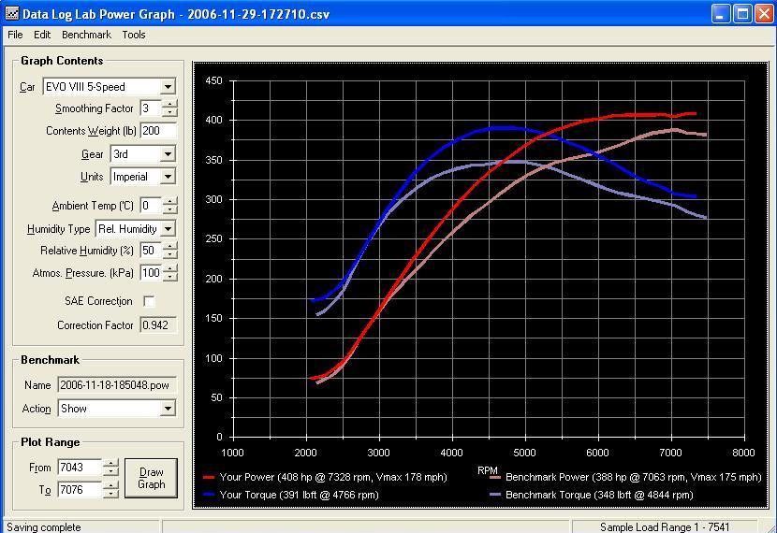The width and height of the screenshot is (777, 533).
Task: Expand the Gear dropdown
Action: (168, 154)
